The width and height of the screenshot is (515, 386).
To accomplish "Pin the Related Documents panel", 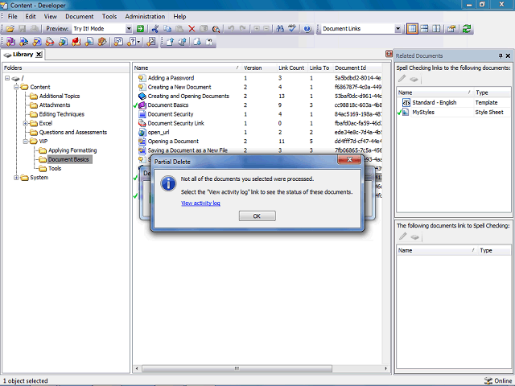I will pos(501,55).
